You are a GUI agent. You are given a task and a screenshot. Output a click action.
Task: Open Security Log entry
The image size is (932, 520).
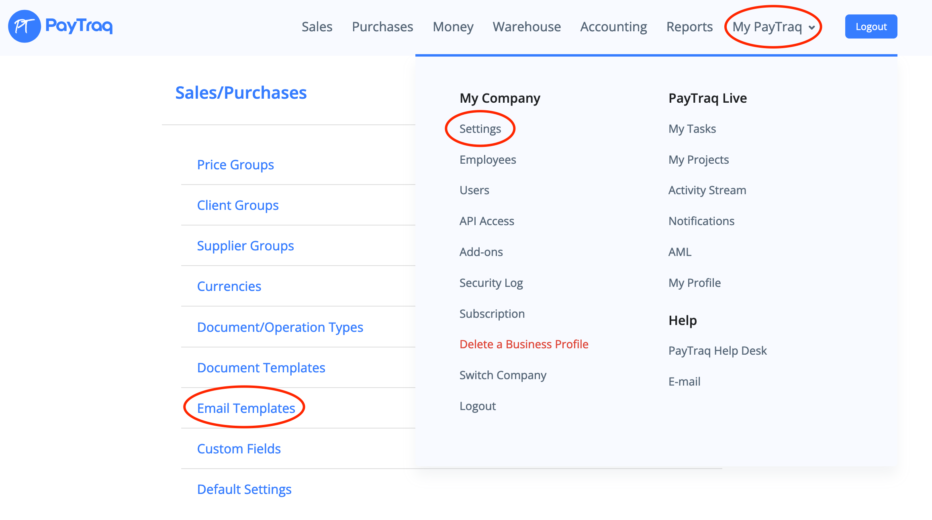[491, 283]
